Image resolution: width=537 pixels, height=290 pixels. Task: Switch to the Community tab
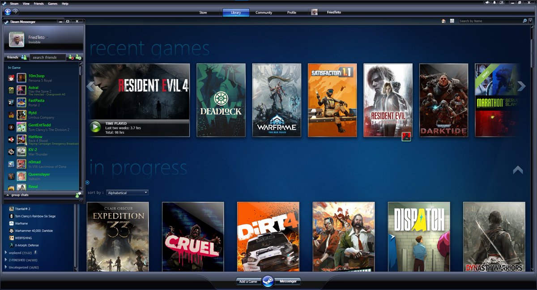click(264, 13)
